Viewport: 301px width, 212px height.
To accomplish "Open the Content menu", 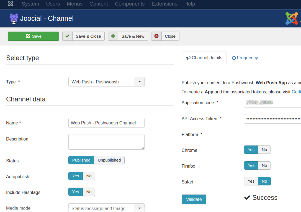I will point(99,4).
